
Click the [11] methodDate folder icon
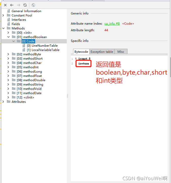tap(14, 93)
